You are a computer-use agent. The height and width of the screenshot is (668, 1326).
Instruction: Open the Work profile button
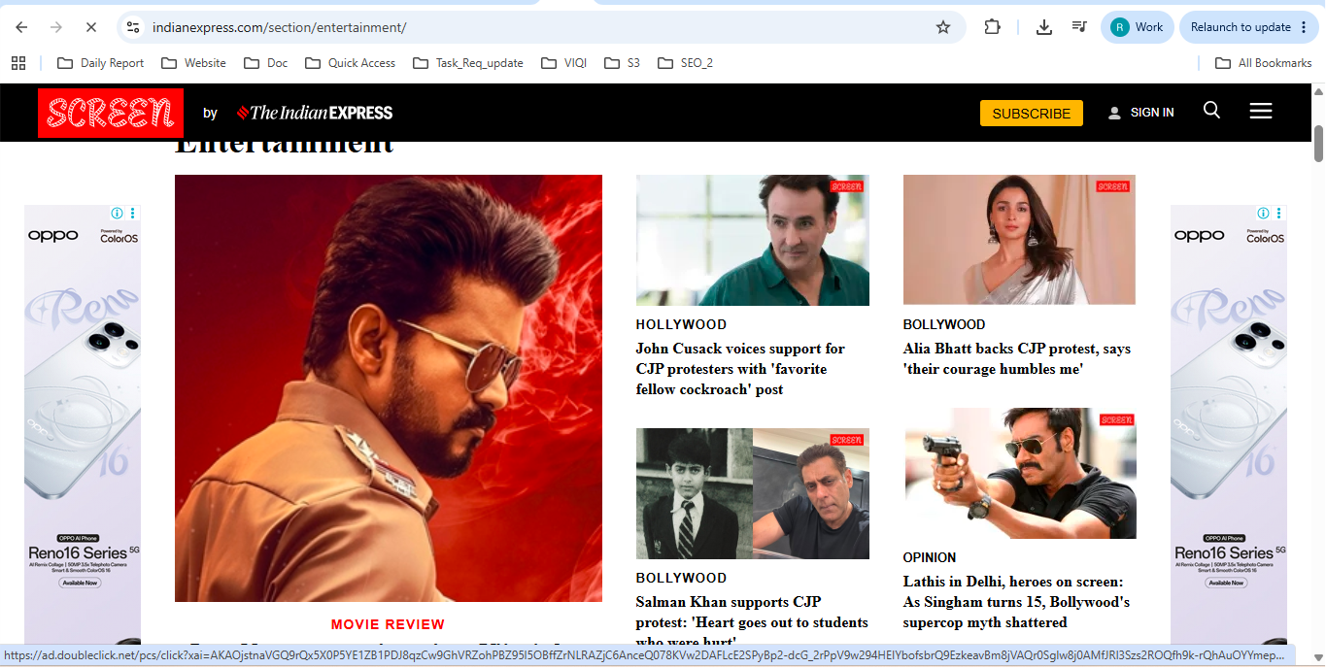(1137, 27)
